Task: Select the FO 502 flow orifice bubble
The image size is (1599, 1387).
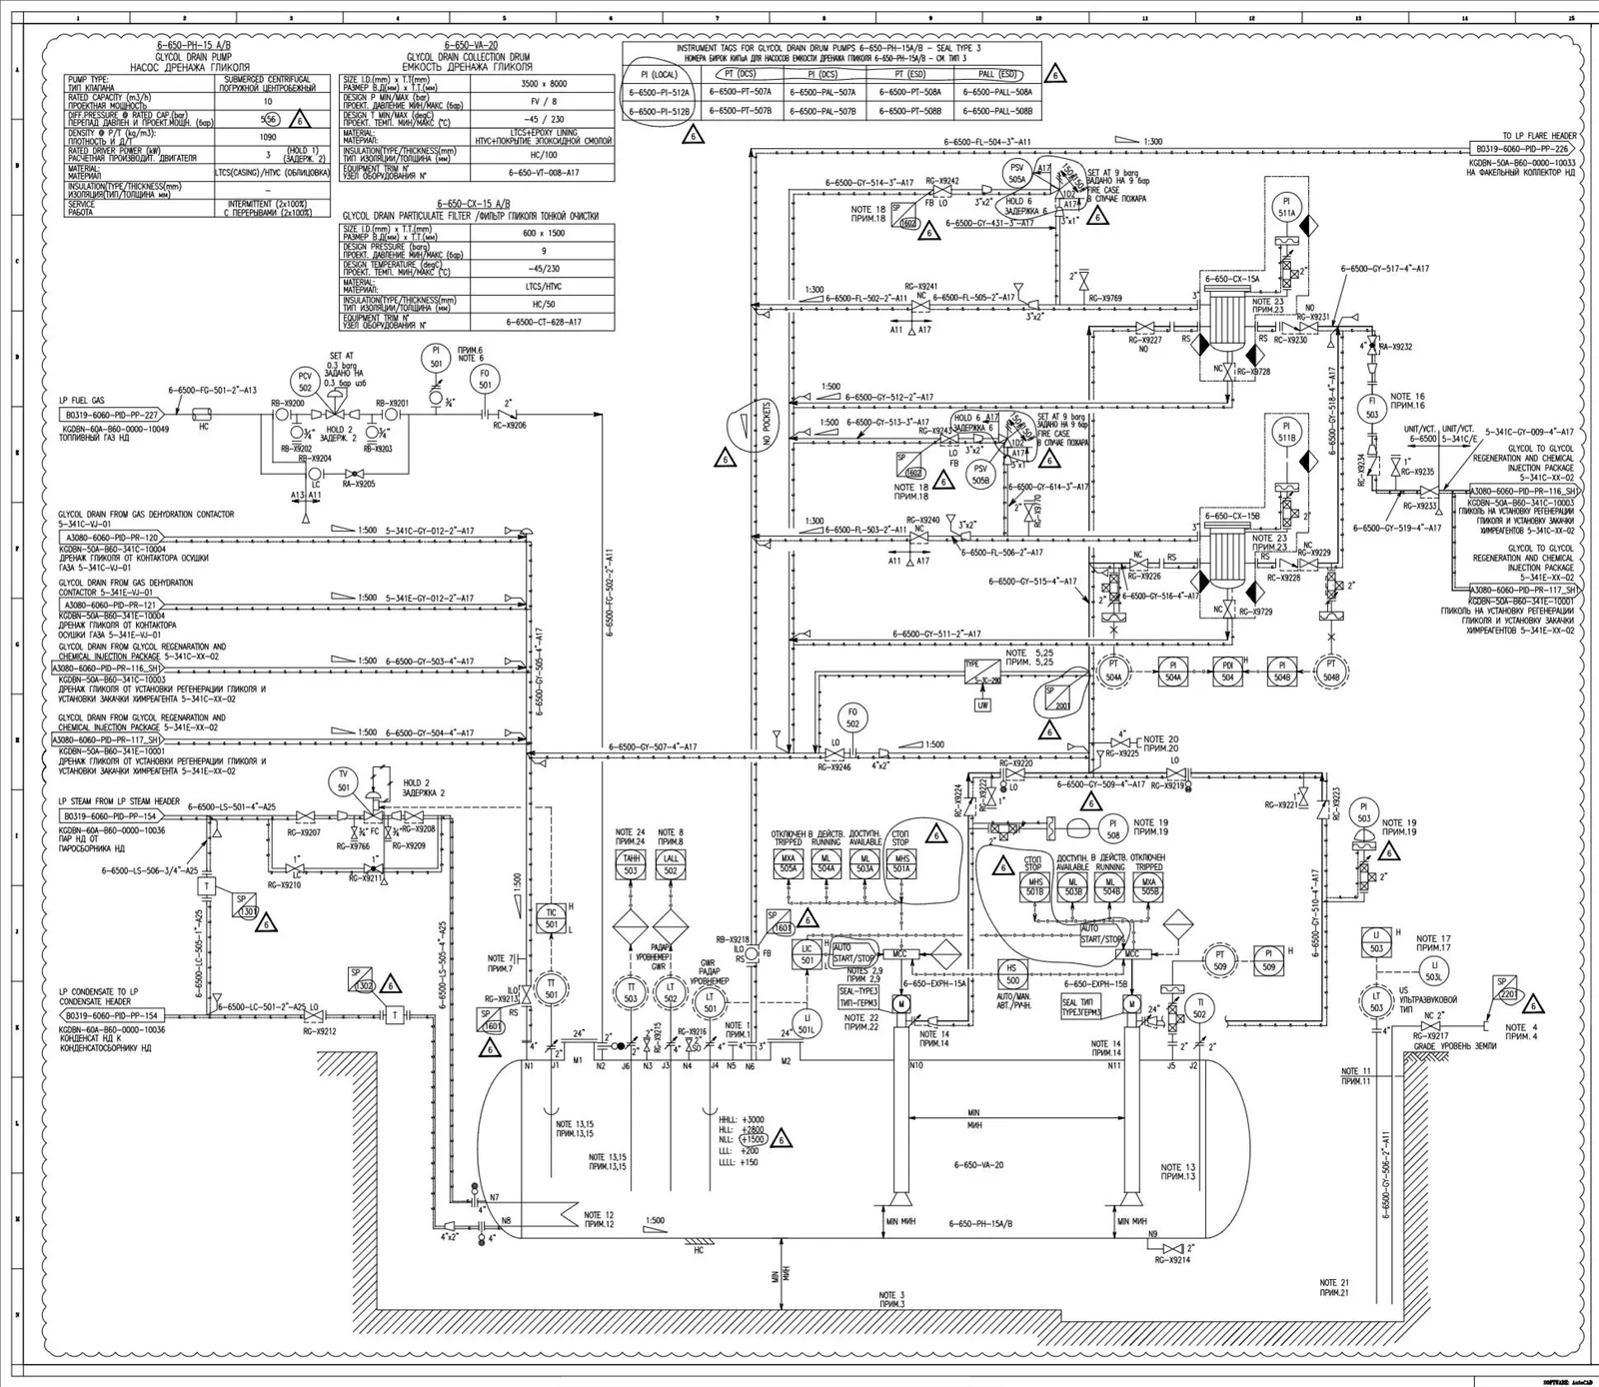Action: (852, 717)
